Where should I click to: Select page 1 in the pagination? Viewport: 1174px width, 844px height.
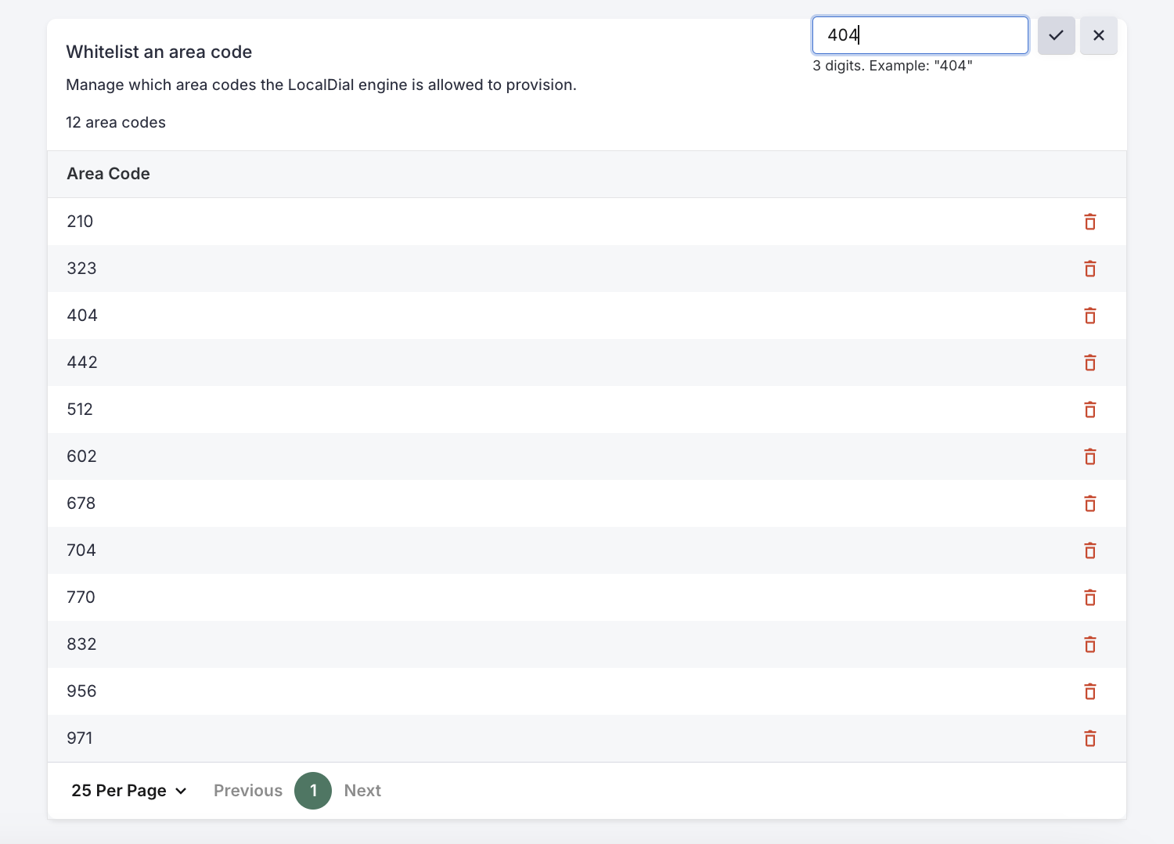pos(313,791)
